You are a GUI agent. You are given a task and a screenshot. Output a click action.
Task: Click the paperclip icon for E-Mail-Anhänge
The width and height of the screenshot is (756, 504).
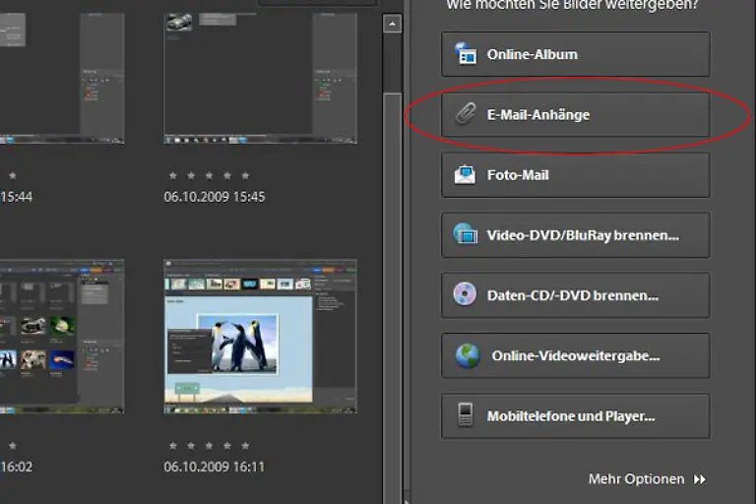pos(465,115)
